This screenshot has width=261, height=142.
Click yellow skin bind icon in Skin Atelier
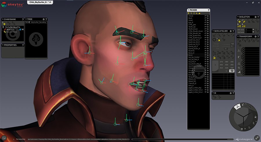215,58
